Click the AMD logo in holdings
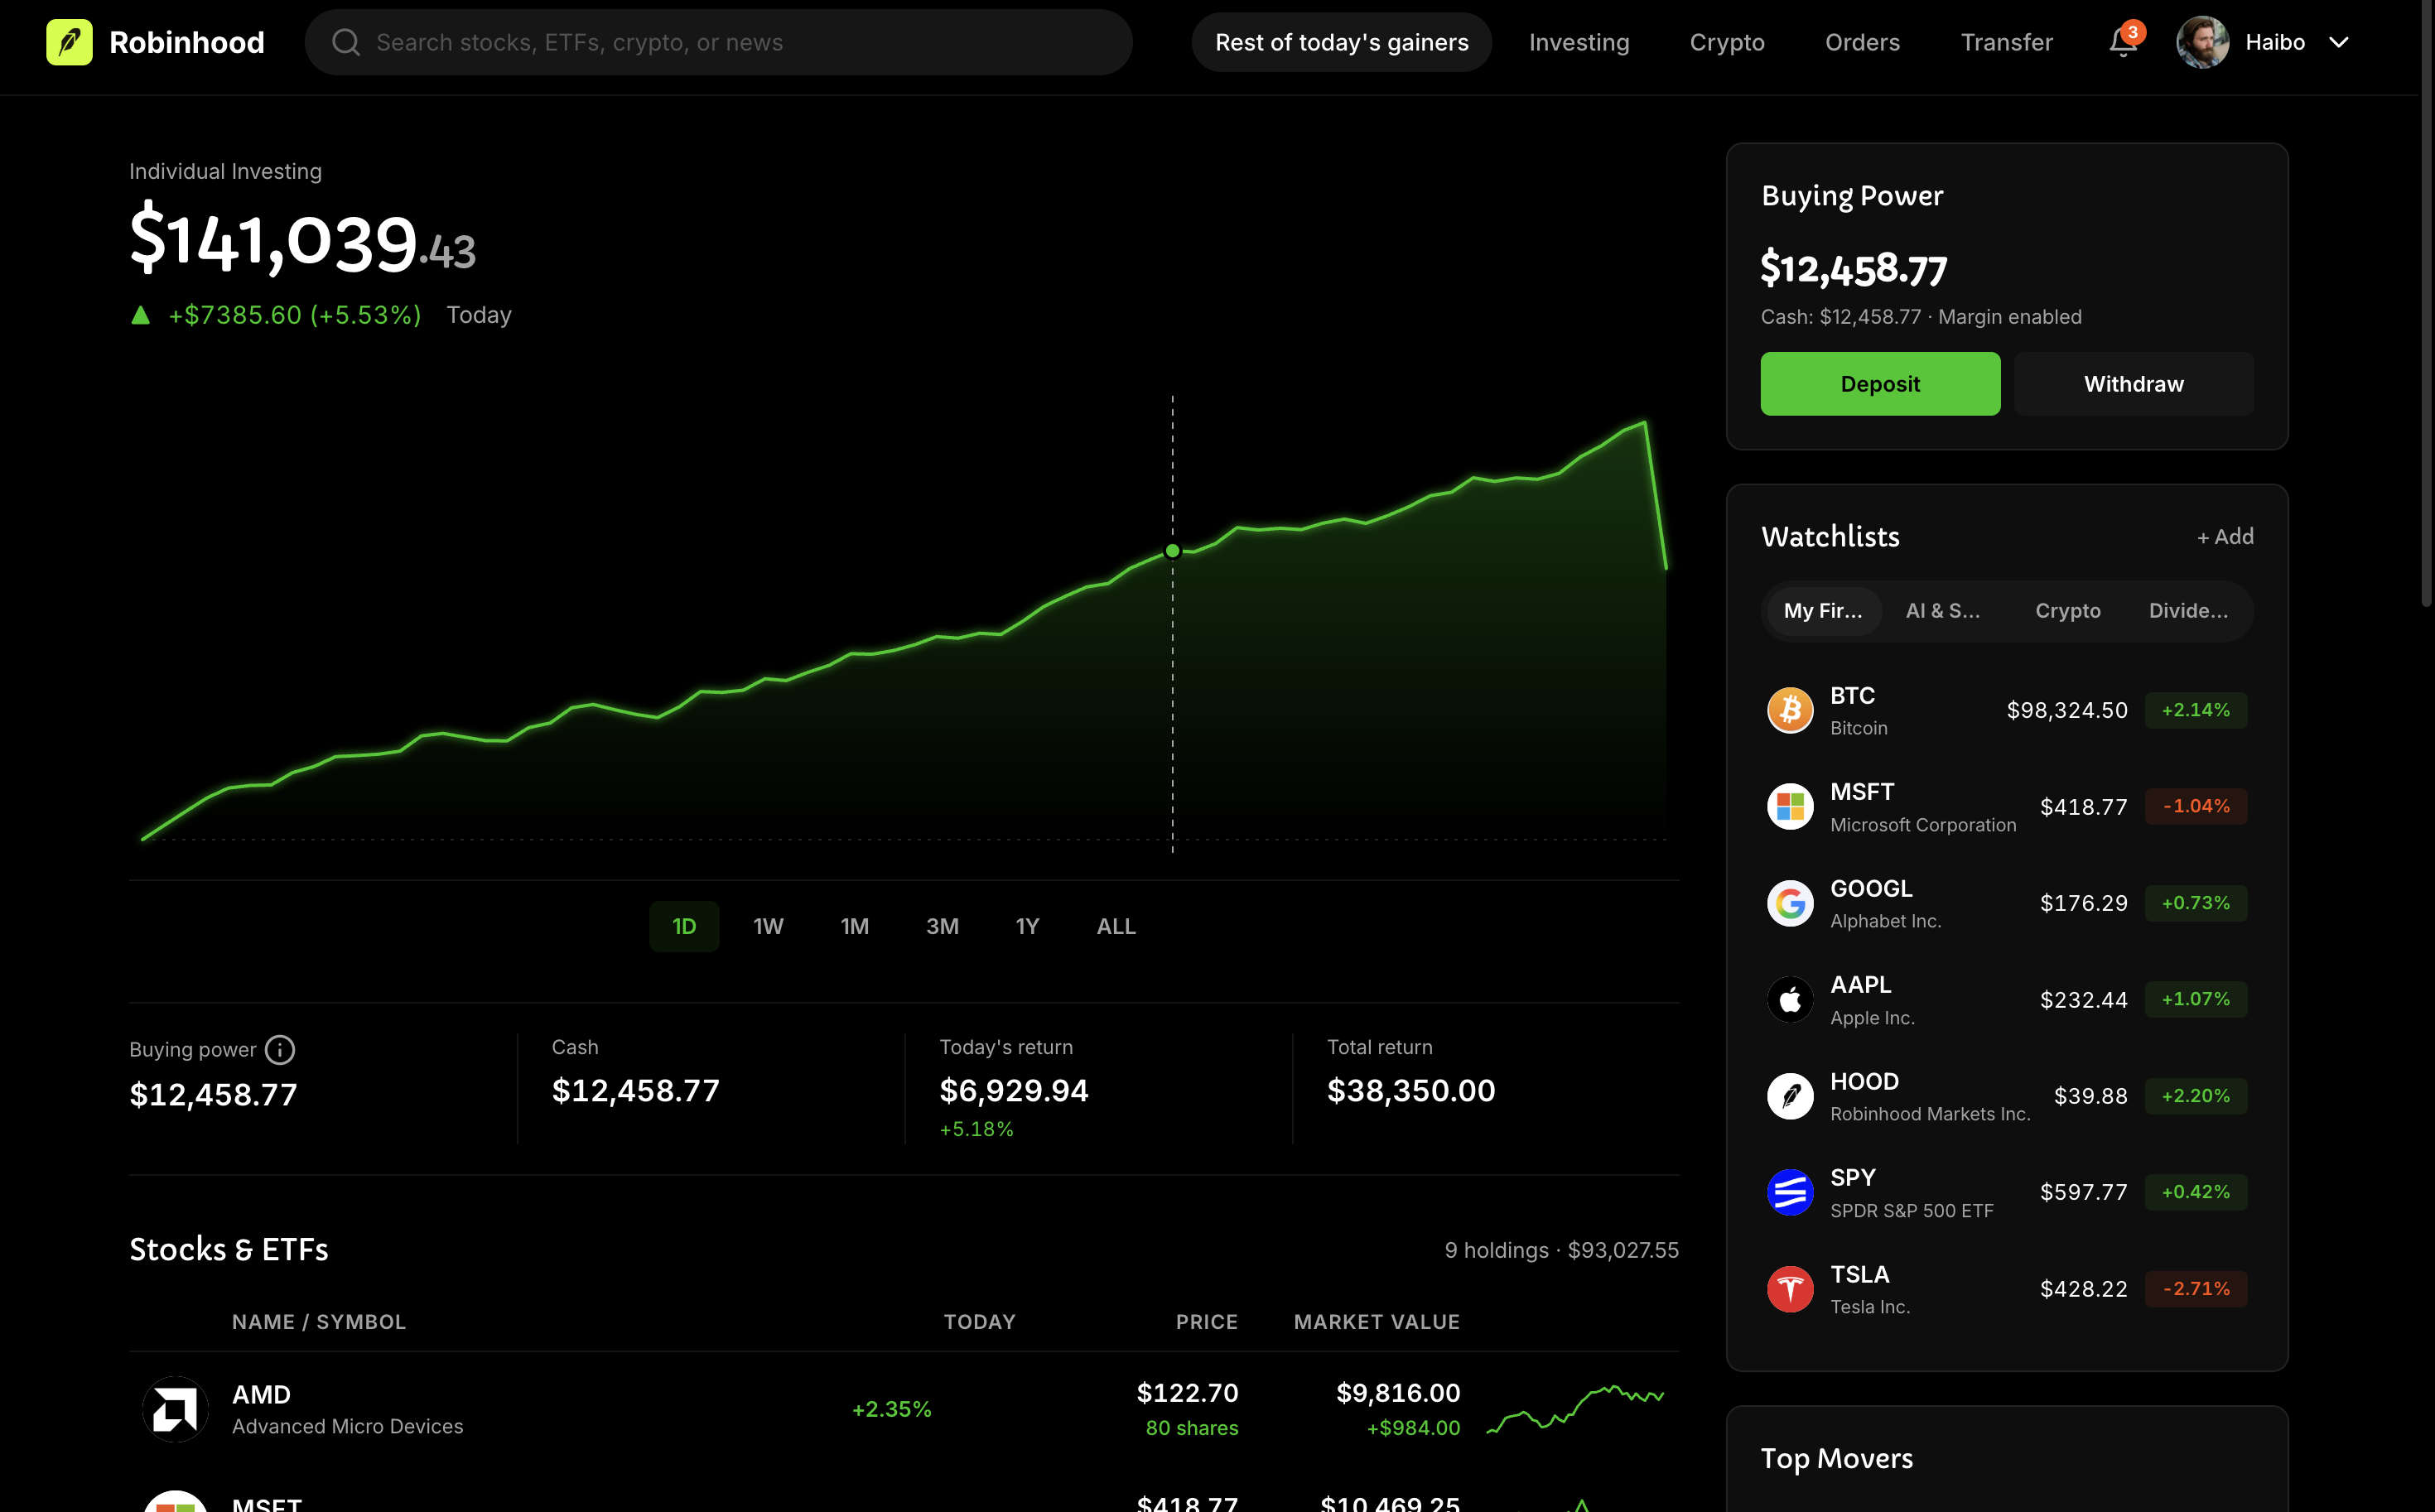The image size is (2435, 1512). point(175,1409)
